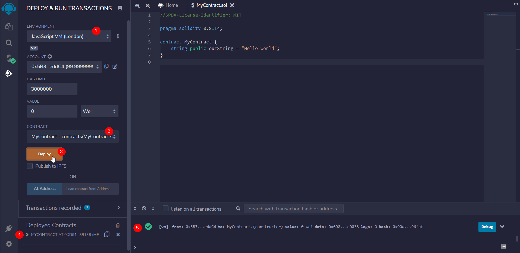Click the terminal vertical scrollbar
The height and width of the screenshot is (253, 520).
coord(517,238)
